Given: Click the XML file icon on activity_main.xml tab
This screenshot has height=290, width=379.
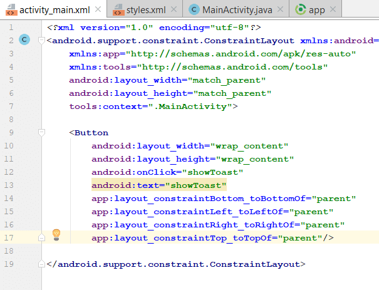Looking at the screenshot, I should tap(11, 10).
